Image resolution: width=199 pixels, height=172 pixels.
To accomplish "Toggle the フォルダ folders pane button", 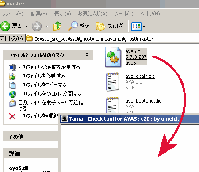I will click(x=110, y=26).
